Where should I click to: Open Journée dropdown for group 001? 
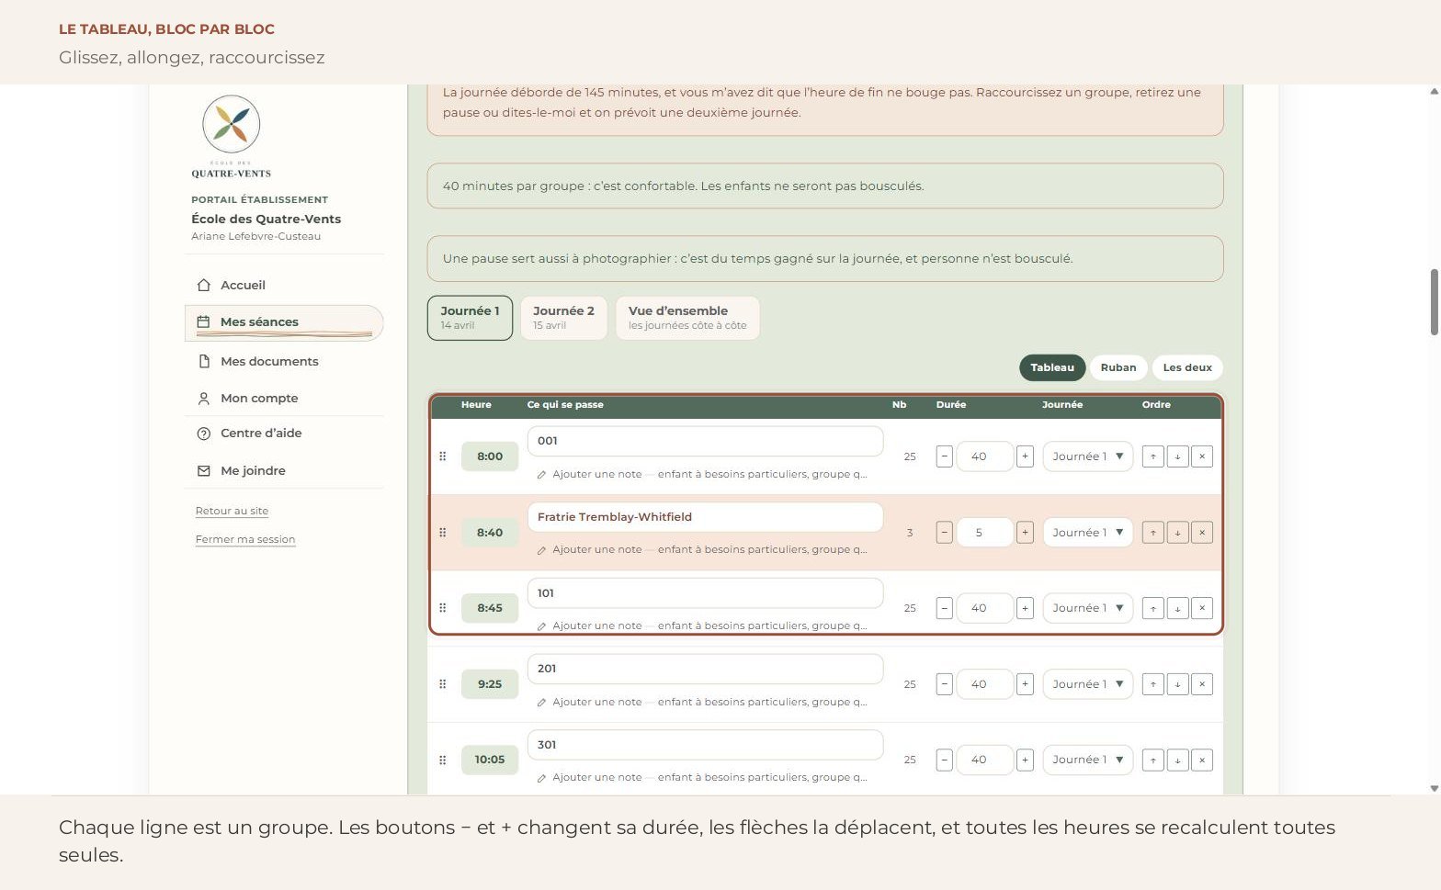(1087, 456)
